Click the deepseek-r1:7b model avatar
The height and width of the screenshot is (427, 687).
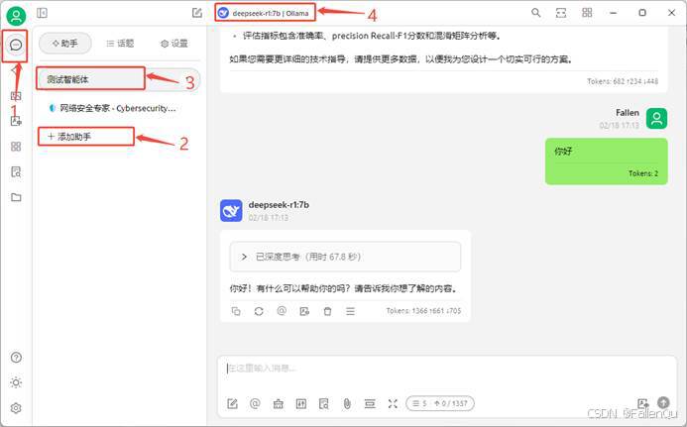point(231,211)
